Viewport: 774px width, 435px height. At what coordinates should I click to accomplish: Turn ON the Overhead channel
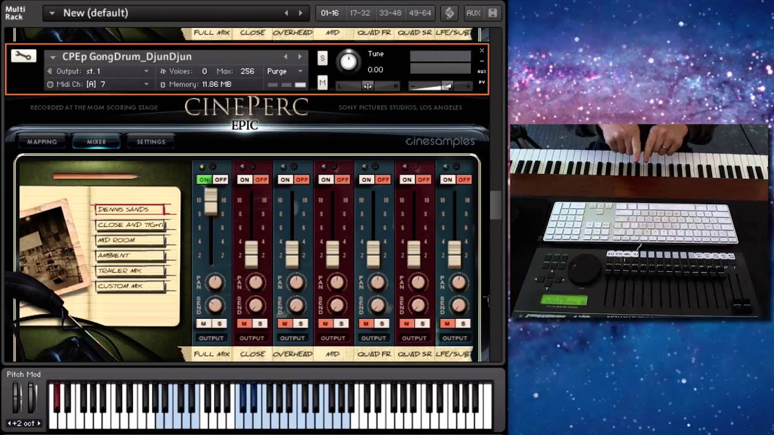point(285,179)
